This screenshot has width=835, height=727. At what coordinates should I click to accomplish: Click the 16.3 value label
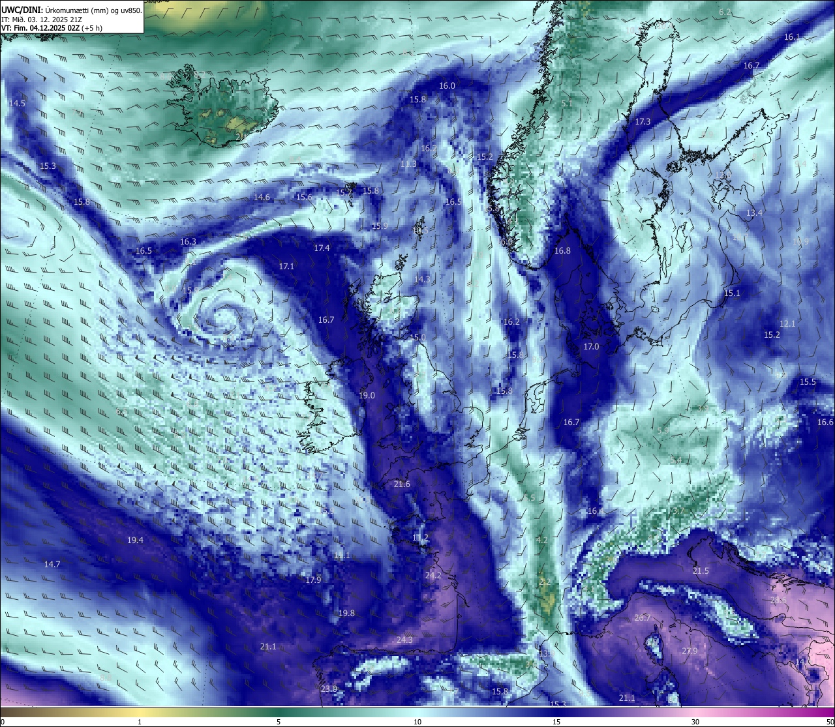click(x=188, y=241)
